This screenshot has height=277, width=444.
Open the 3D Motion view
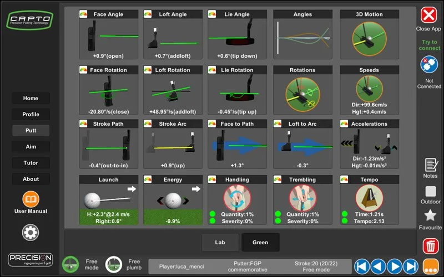pos(369,34)
